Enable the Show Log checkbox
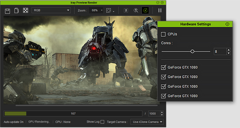Image resolution: width=240 pixels, height=128 pixels. (x=102, y=122)
